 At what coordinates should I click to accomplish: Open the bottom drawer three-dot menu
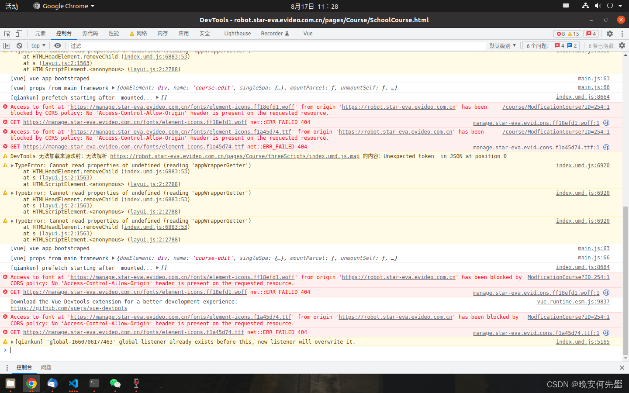click(x=7, y=368)
